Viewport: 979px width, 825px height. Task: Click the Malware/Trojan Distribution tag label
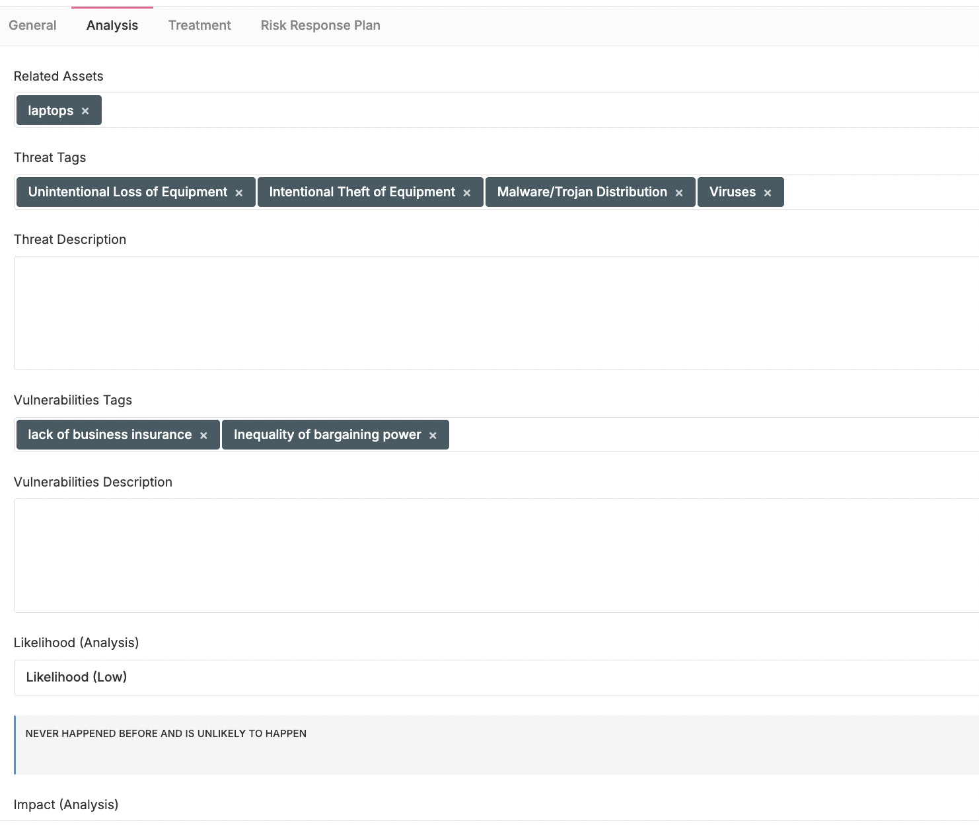pos(582,192)
